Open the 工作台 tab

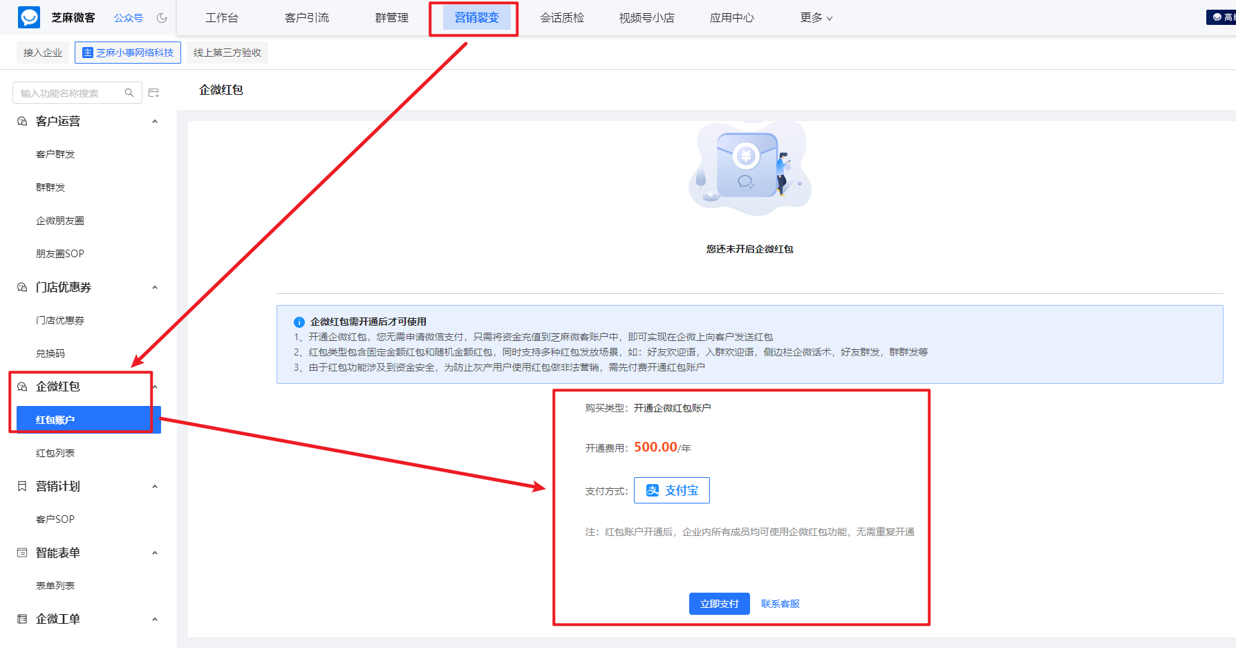(222, 18)
